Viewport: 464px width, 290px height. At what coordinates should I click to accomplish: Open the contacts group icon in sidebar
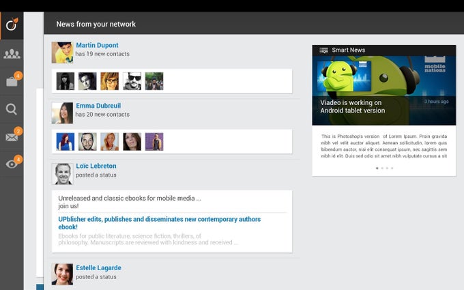click(12, 53)
